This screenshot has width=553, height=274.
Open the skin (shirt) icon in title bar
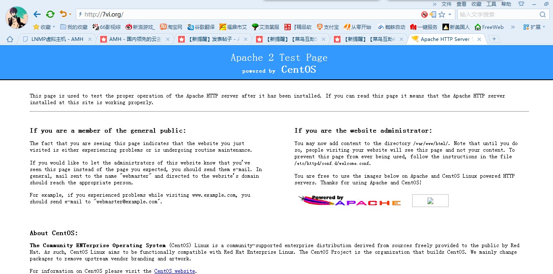(521, 4)
